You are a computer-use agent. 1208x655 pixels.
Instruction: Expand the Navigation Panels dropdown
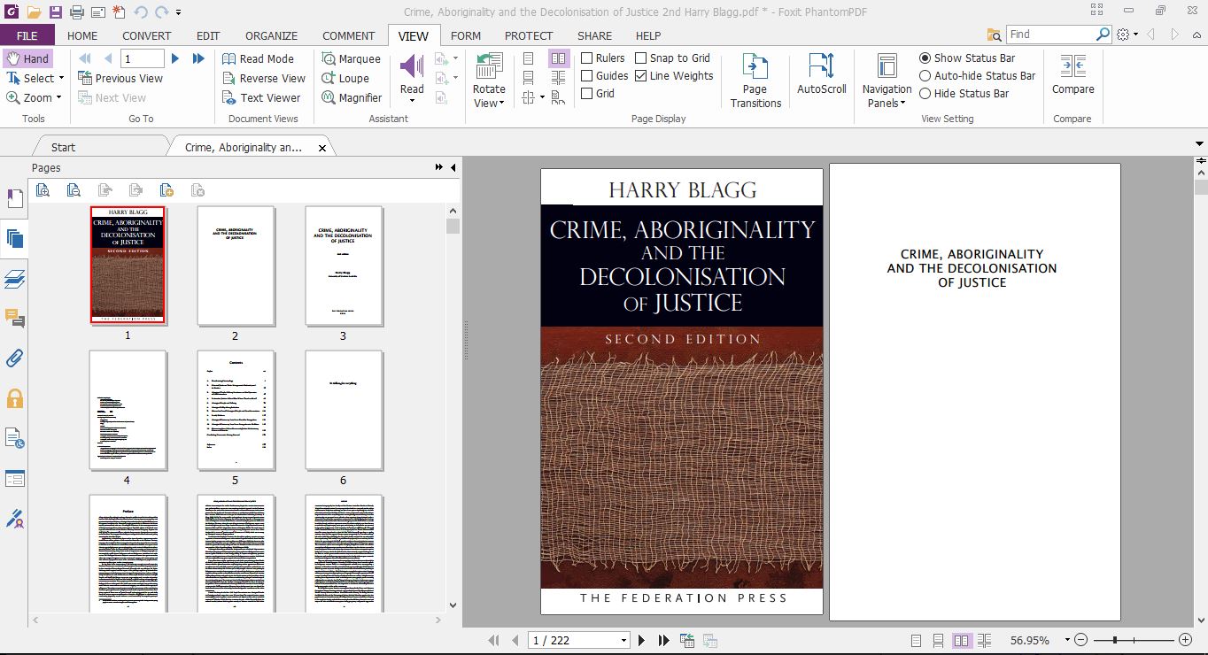point(887,81)
